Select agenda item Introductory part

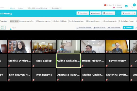pos(26,21)
